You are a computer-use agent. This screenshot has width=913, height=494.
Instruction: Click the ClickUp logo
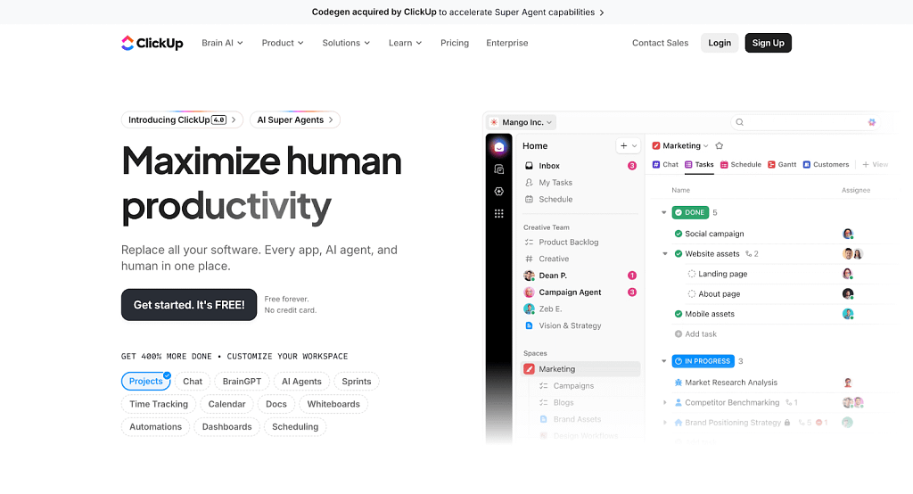coord(152,43)
